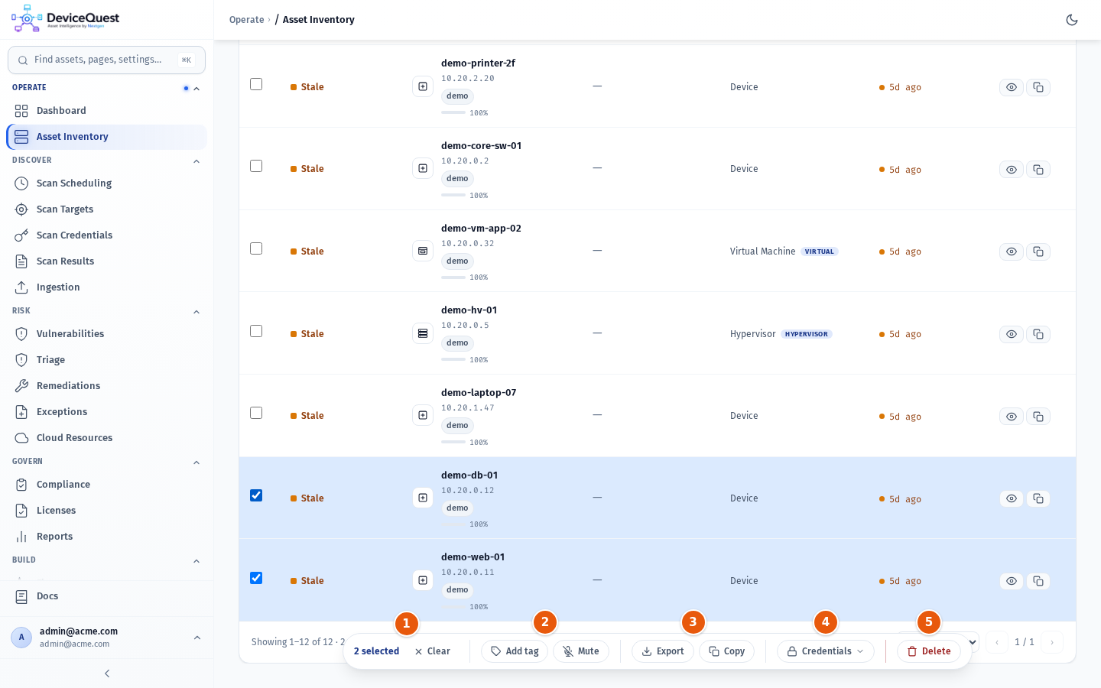The height and width of the screenshot is (688, 1101).
Task: Eye icon in demo-web-01 row
Action: tap(1012, 581)
